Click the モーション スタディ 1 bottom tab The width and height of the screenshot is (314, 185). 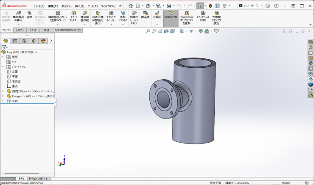point(39,179)
